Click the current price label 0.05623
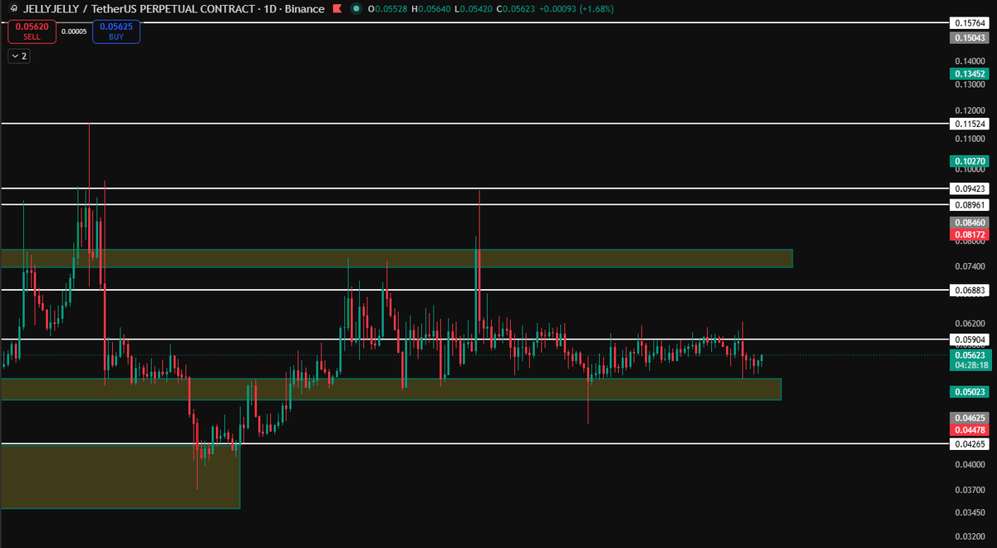 [970, 355]
